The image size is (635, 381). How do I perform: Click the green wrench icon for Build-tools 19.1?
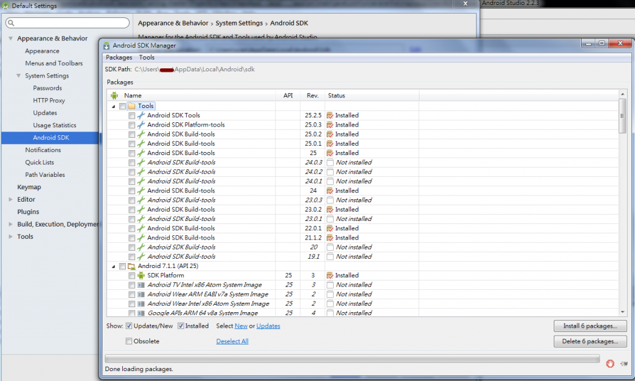[x=141, y=256]
